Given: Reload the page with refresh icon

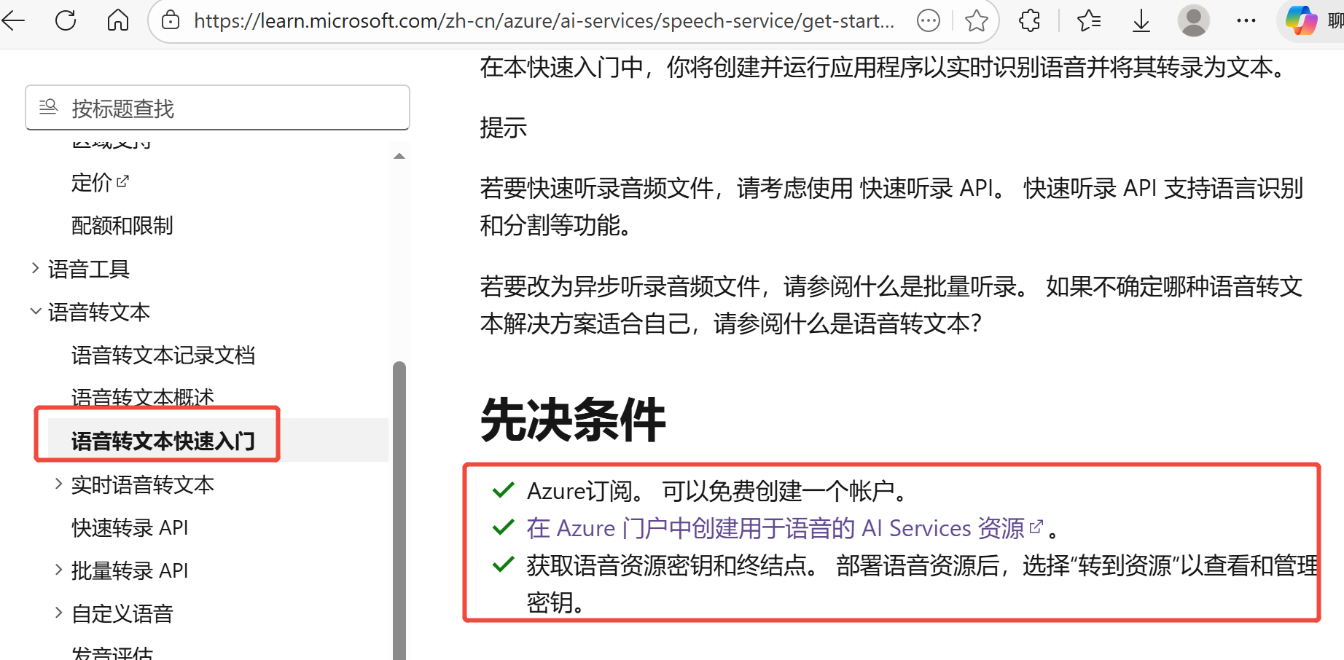Looking at the screenshot, I should [x=66, y=20].
